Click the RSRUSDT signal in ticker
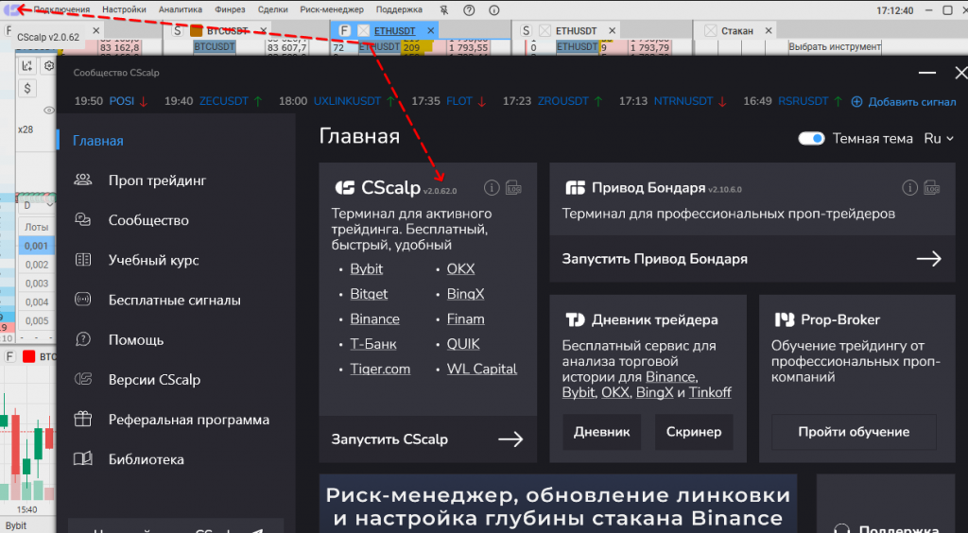Viewport: 968px width, 533px height. pos(804,101)
